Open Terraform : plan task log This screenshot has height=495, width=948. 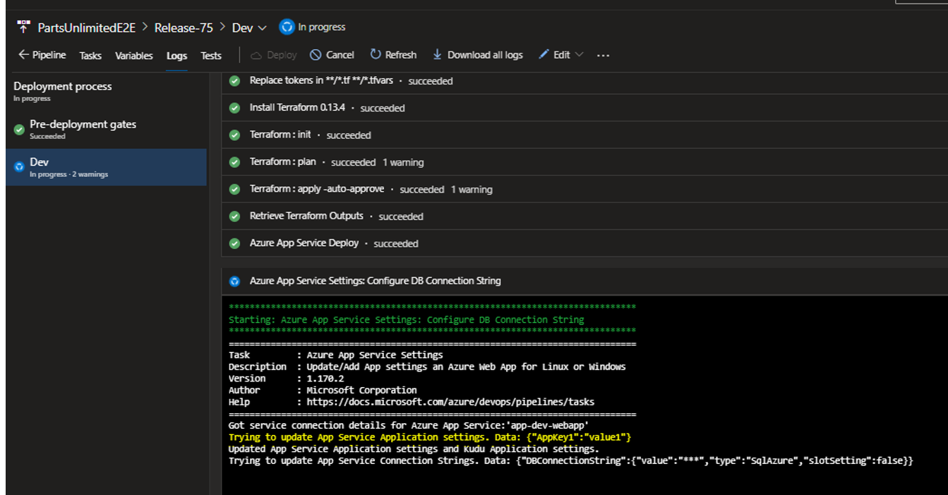pos(584,162)
